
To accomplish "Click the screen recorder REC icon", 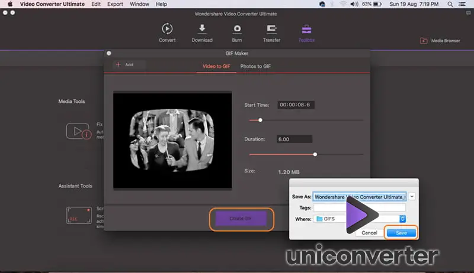I will (79, 215).
